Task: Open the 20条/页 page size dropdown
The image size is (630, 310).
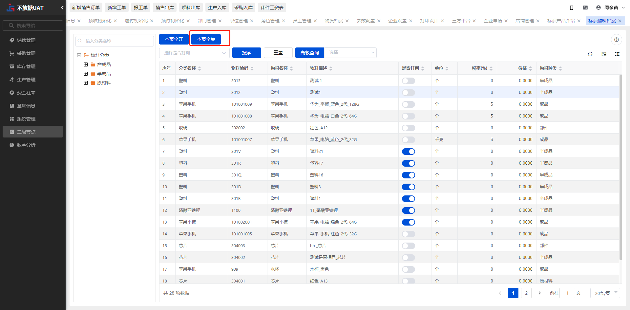Action: pyautogui.click(x=605, y=293)
